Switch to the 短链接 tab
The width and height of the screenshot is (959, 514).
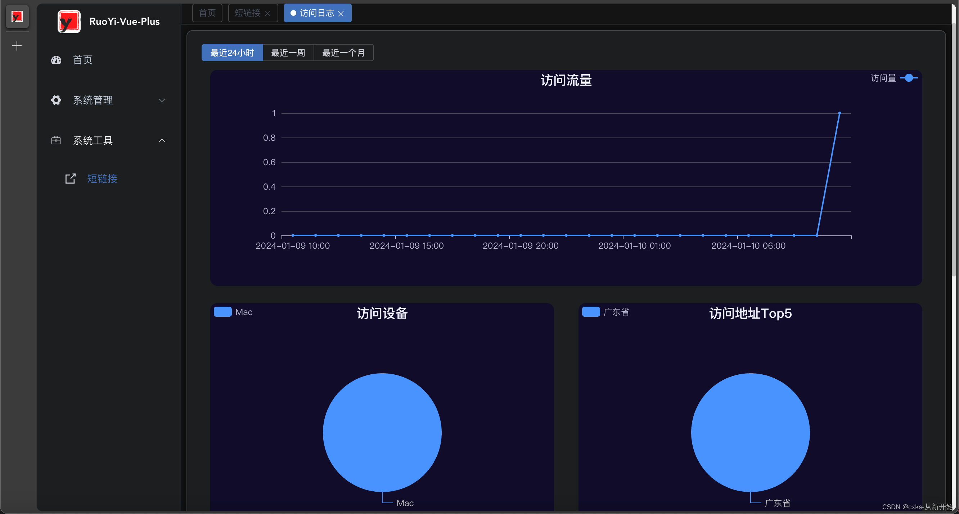pos(247,13)
